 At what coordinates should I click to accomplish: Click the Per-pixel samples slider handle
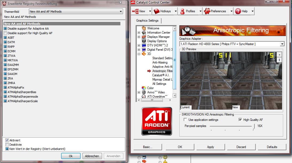pos(253,126)
